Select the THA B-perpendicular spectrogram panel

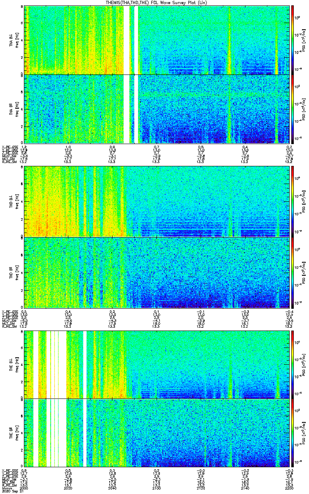click(x=156, y=40)
